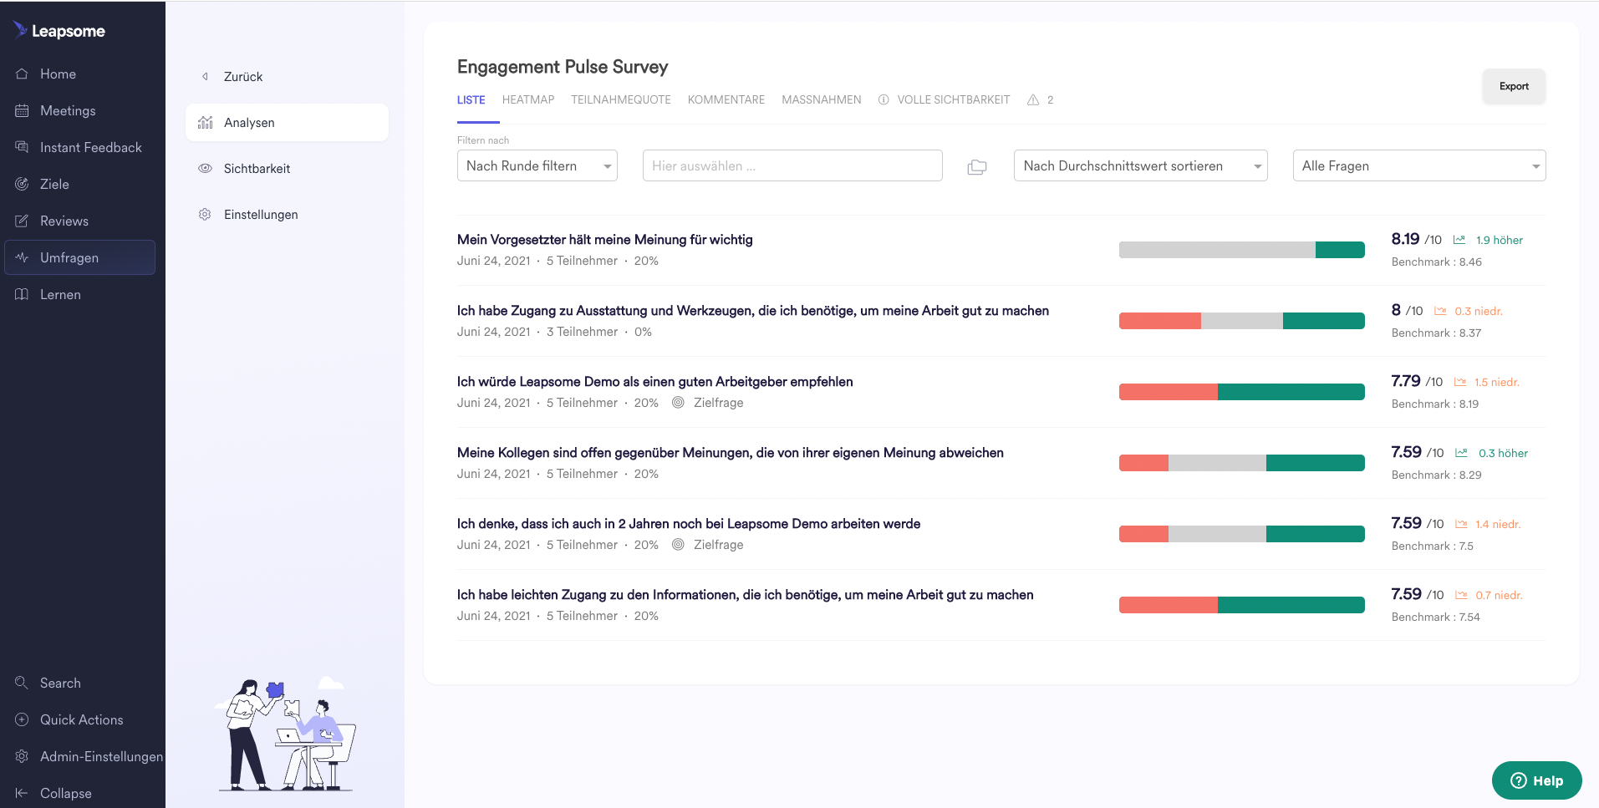Viewport: 1599px width, 808px height.
Task: Click Benchmark : 8.46 text
Action: 1436,262
